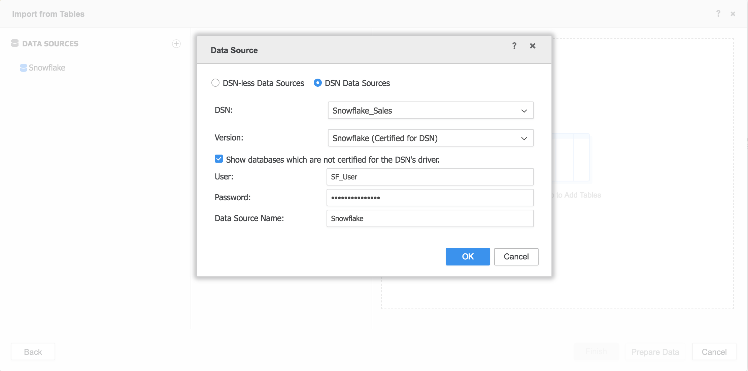Viewport: 748px width, 371px height.
Task: Close the Import from Tables window
Action: [x=733, y=14]
